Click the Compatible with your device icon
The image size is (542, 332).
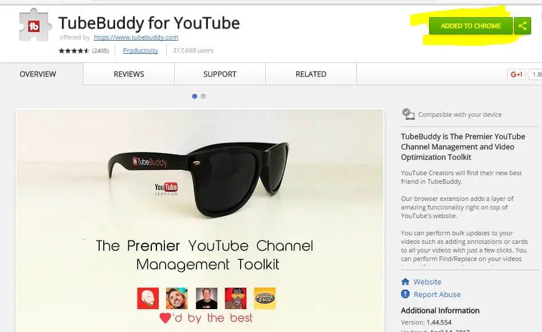tap(409, 114)
